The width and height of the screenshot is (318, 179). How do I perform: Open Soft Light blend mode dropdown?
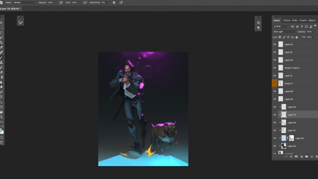[285, 32]
